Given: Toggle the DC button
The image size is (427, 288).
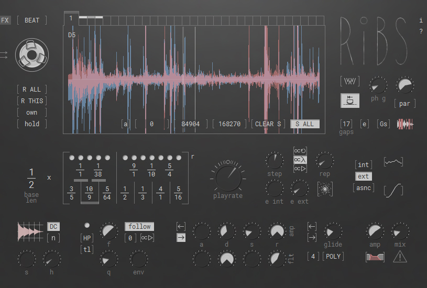Looking at the screenshot, I should tap(53, 227).
